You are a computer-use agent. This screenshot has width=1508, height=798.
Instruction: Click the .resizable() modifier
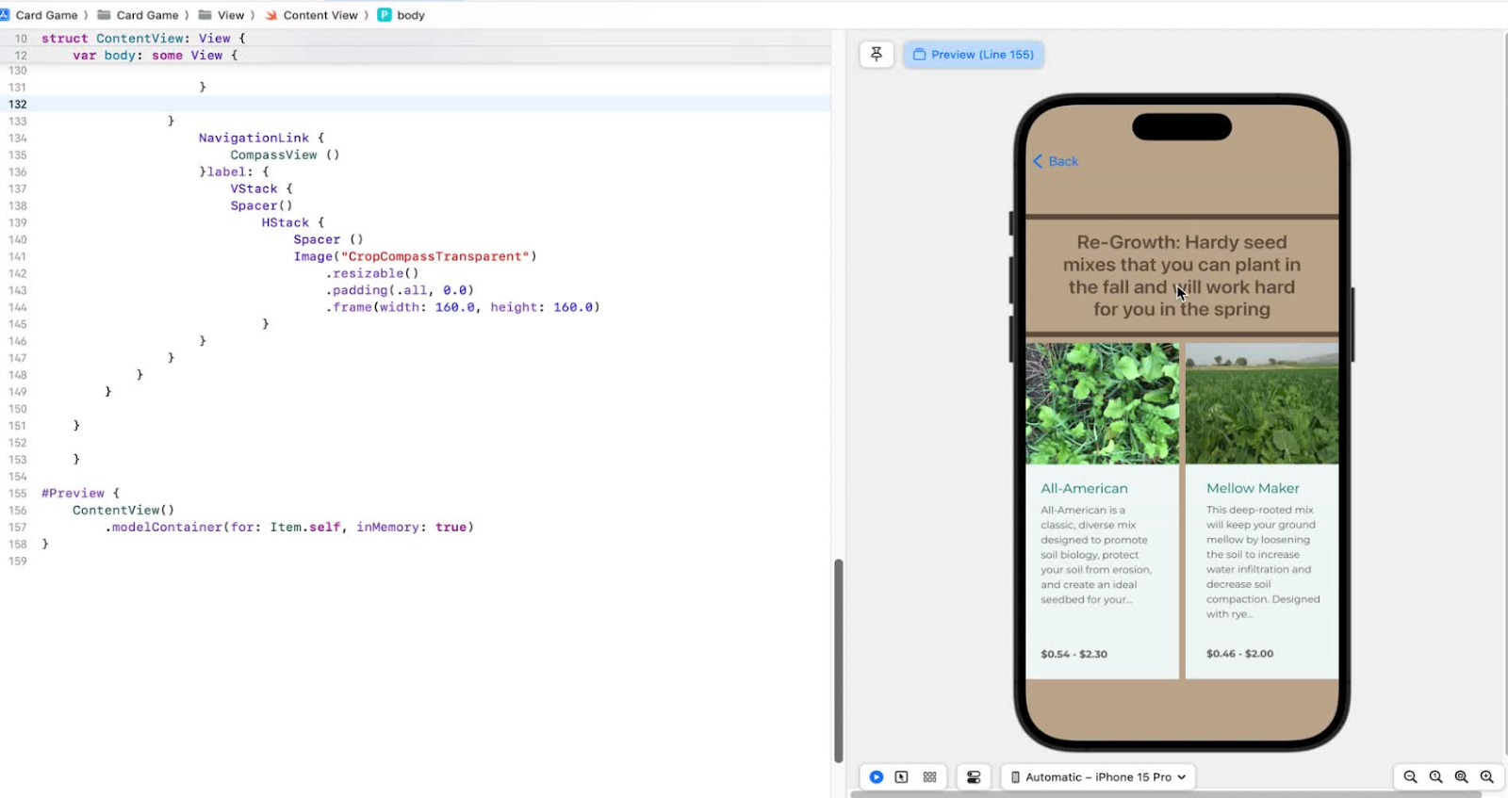click(x=372, y=273)
